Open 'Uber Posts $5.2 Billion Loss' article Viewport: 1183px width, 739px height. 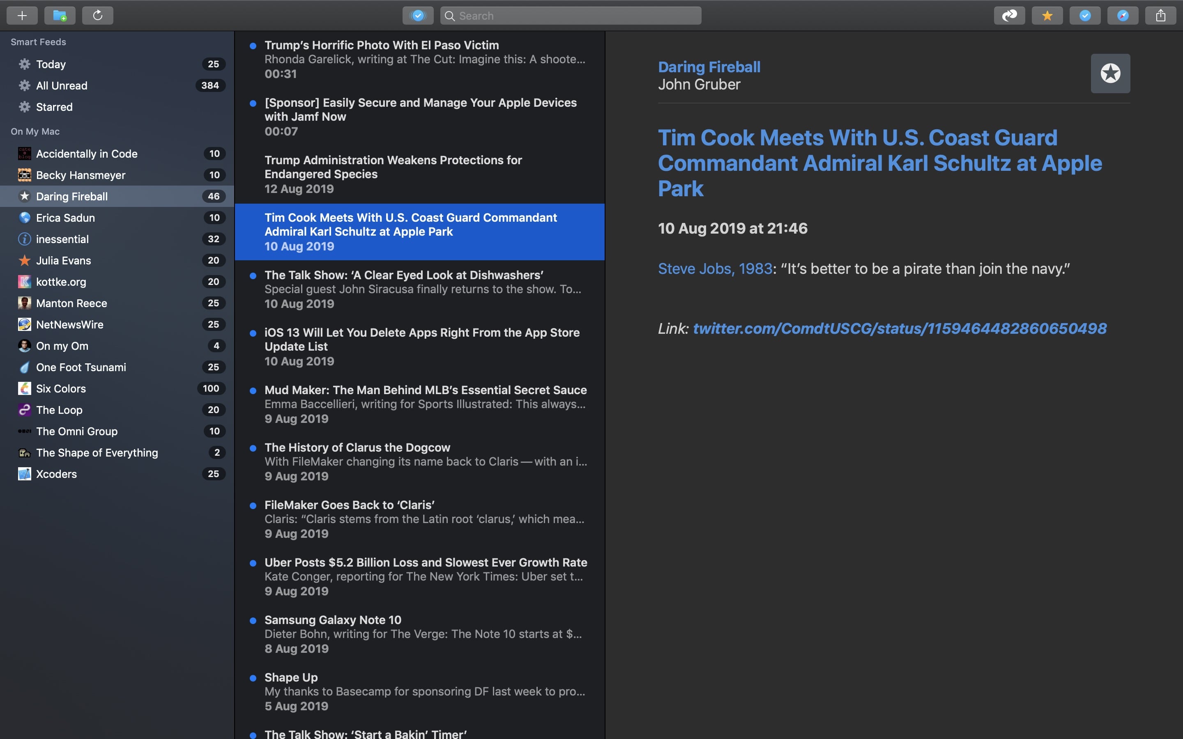[419, 577]
